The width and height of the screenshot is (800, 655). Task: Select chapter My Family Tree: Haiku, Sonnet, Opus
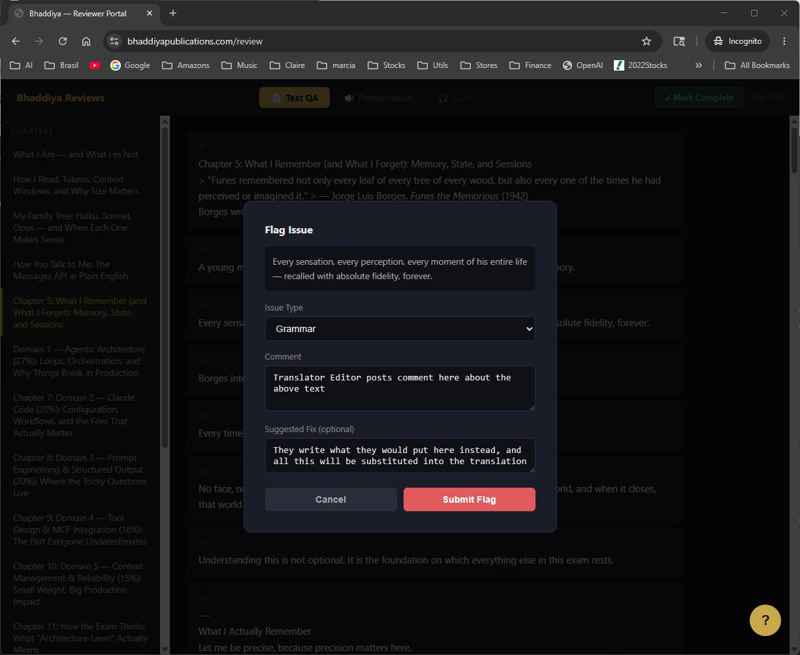pos(80,227)
